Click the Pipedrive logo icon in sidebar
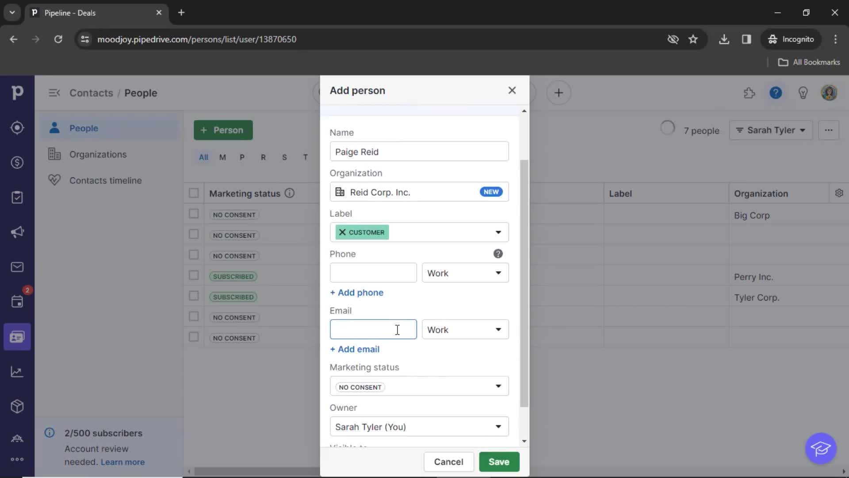The image size is (849, 478). click(x=18, y=93)
